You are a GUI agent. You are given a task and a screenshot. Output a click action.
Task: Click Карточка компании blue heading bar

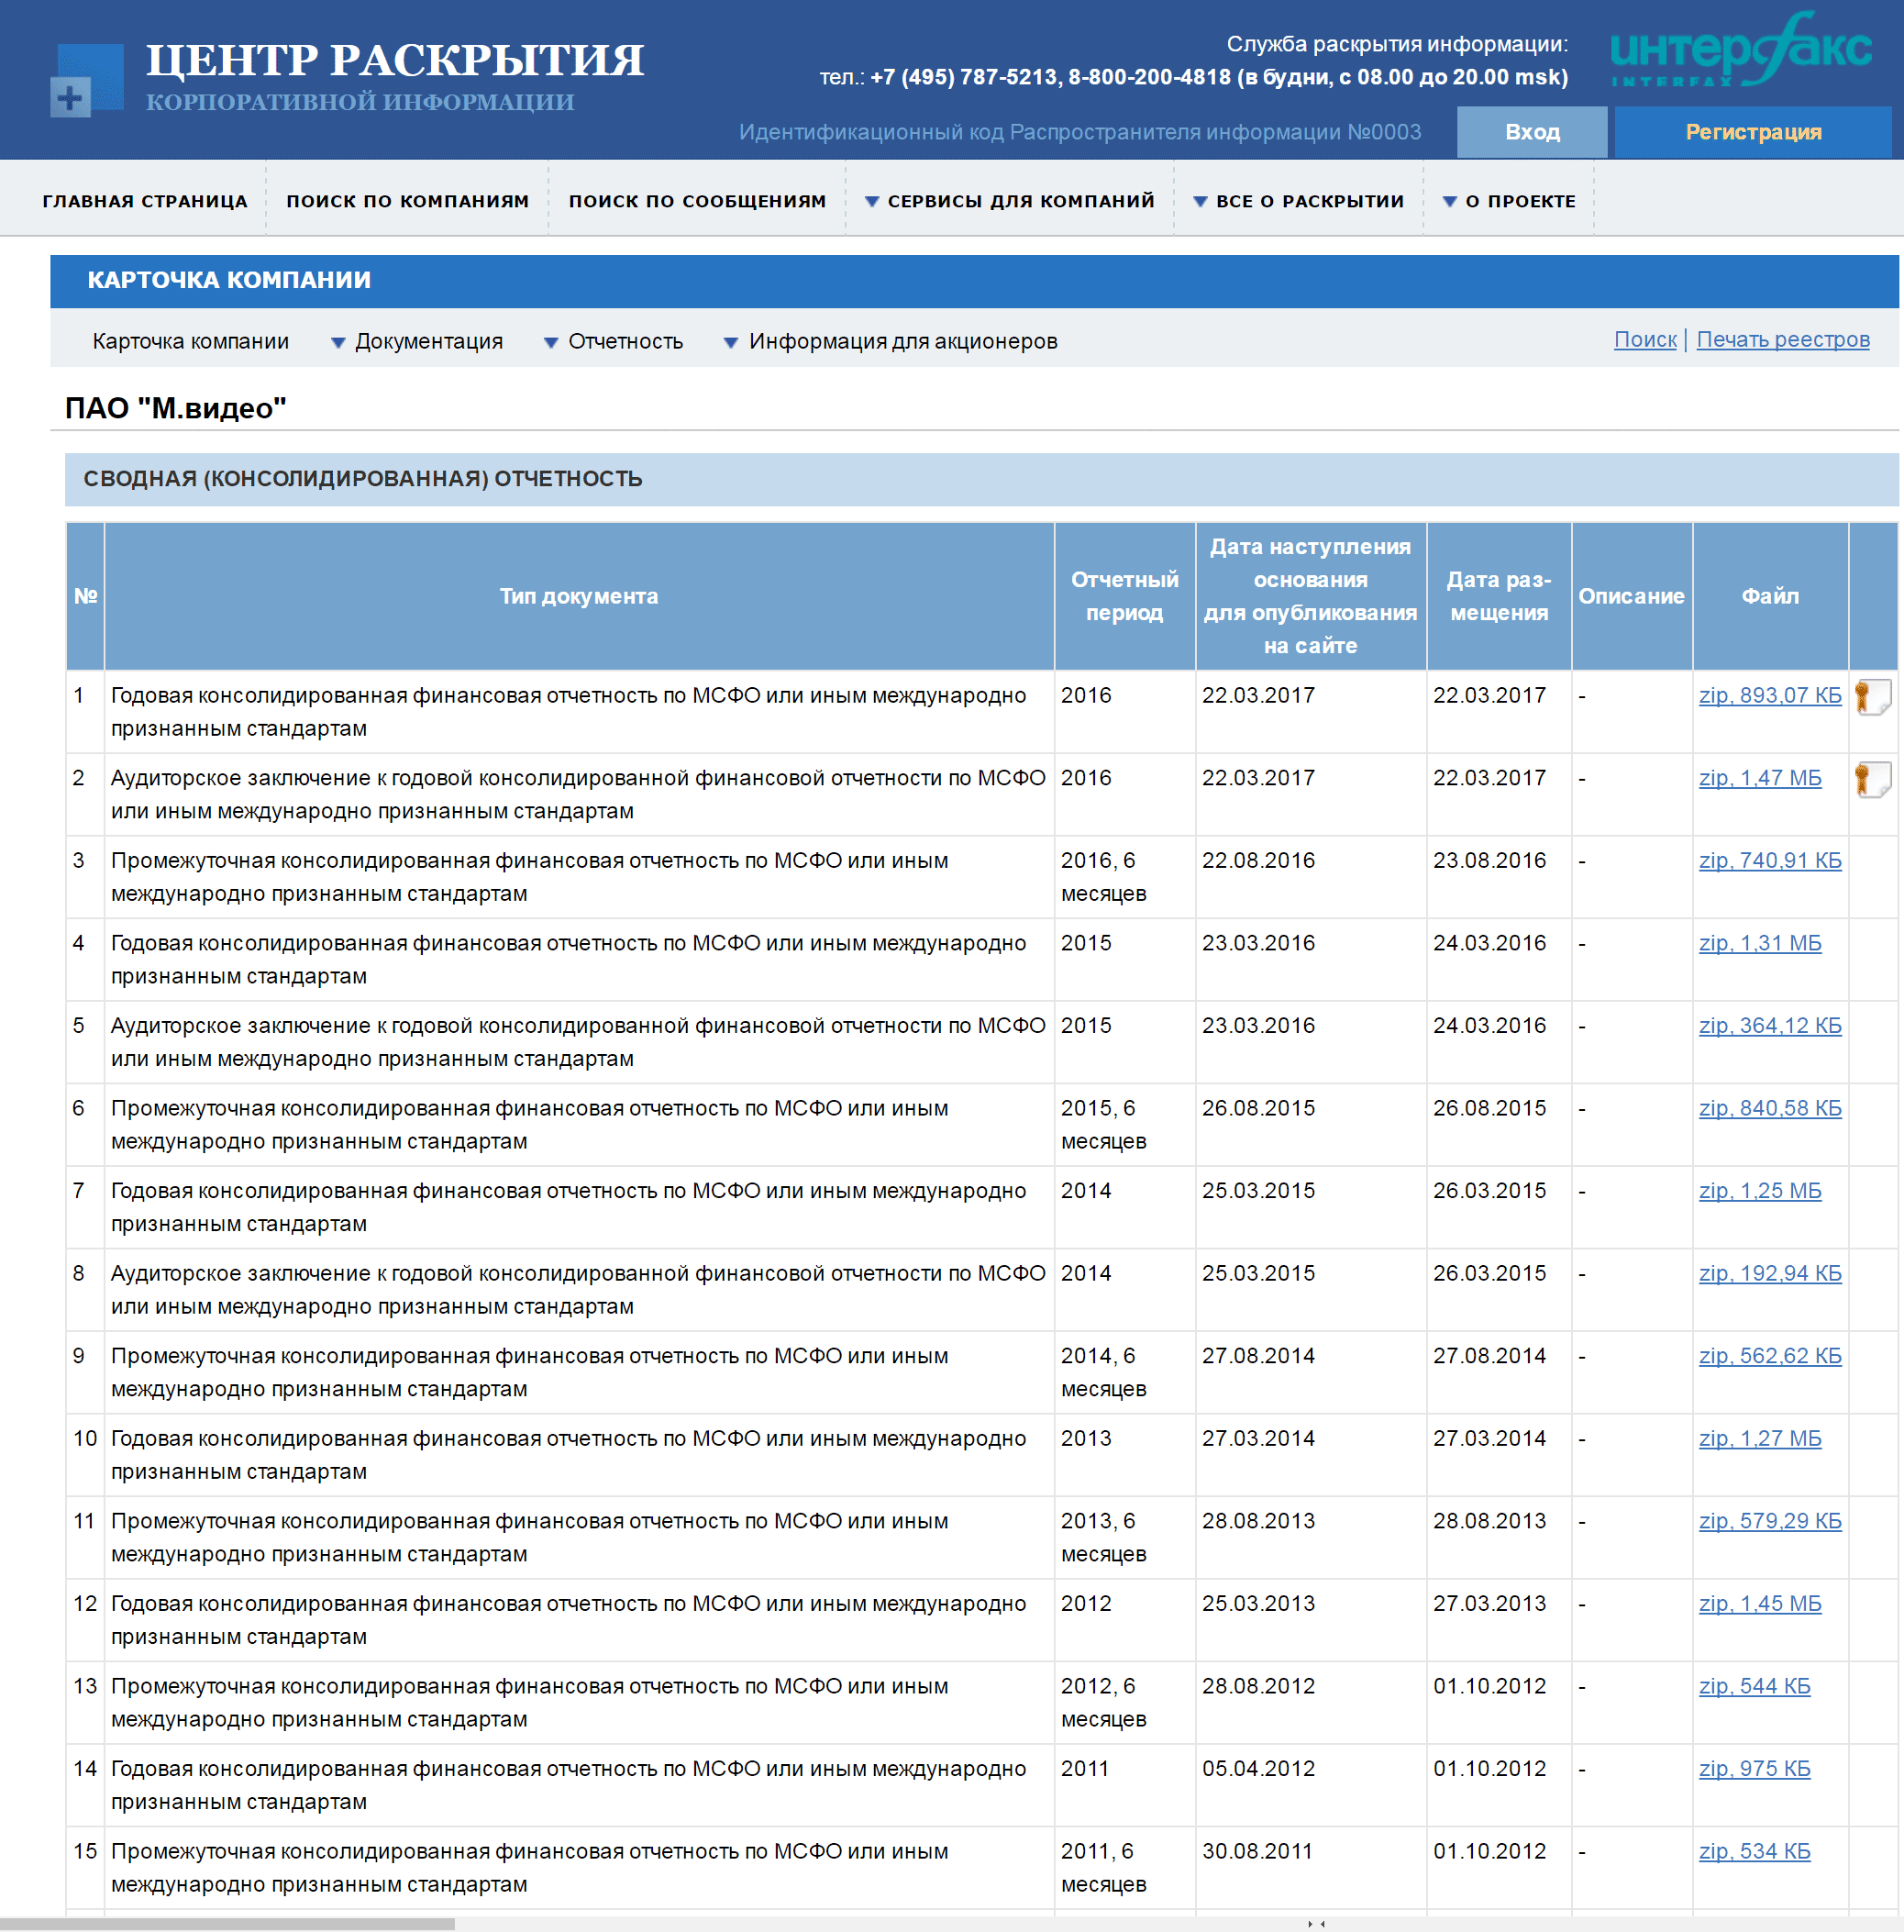click(974, 281)
